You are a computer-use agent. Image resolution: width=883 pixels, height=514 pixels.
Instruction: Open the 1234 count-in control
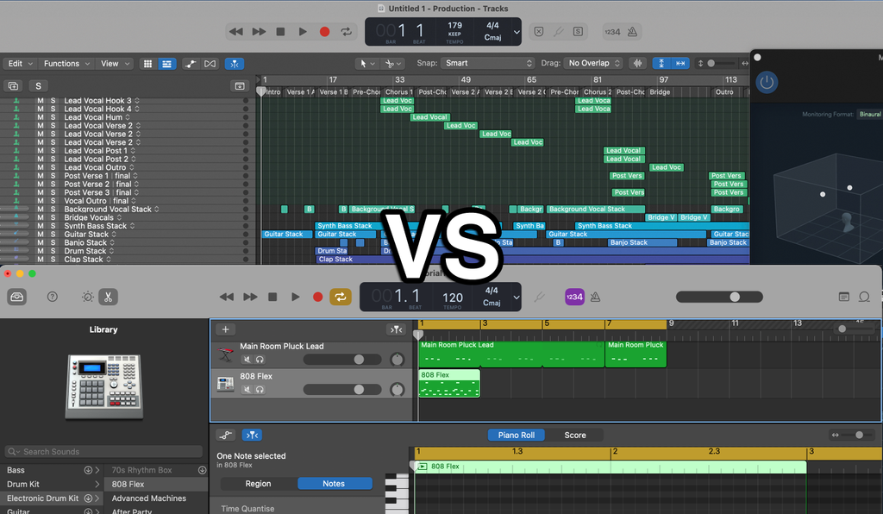(574, 296)
